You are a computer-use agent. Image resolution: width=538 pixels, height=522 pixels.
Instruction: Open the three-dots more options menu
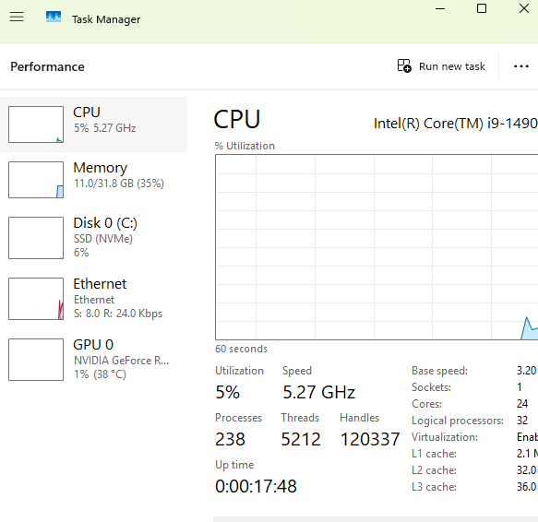[x=520, y=66]
